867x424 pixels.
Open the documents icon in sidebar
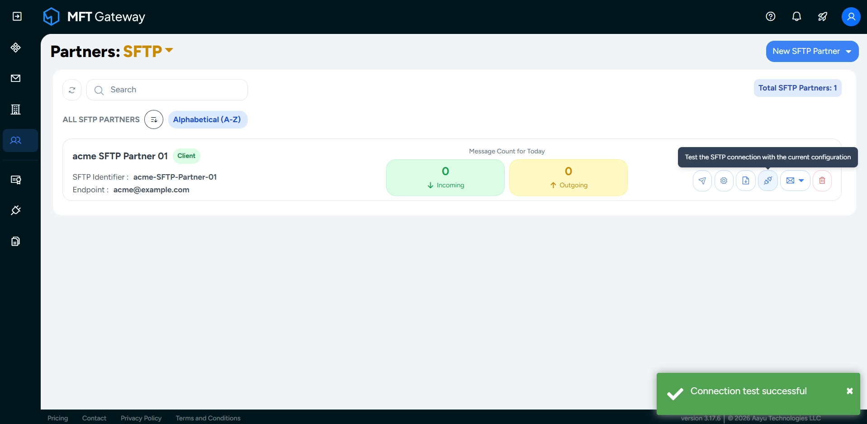click(x=16, y=241)
